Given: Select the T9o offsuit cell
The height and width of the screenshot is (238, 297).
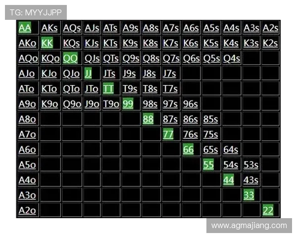Looking at the screenshot, I should pyautogui.click(x=110, y=104).
